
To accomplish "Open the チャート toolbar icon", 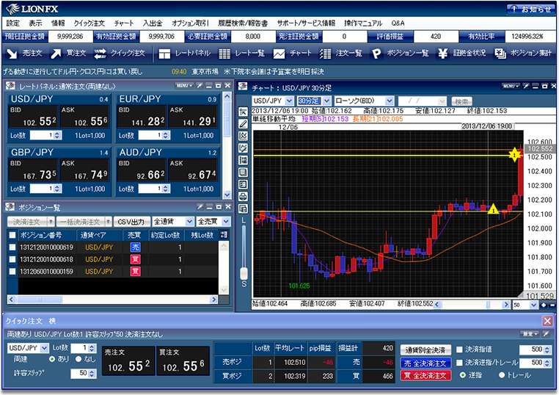I will point(279,54).
